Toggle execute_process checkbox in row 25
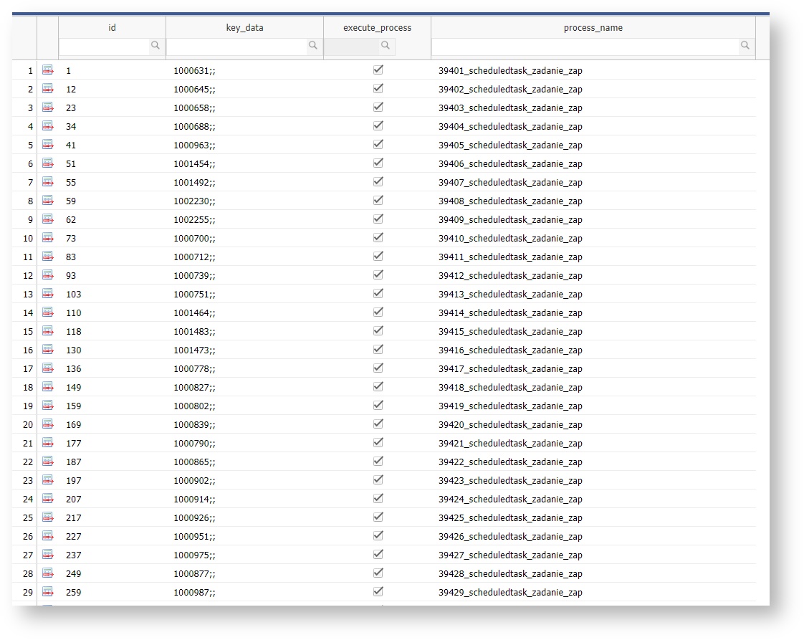Screen dimensions: 804x640 point(378,517)
